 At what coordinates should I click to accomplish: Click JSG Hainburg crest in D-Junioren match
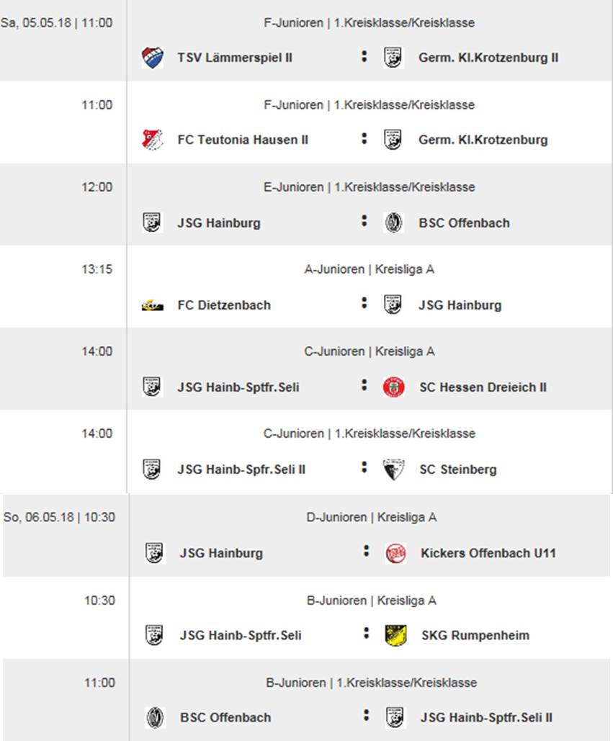pyautogui.click(x=155, y=552)
